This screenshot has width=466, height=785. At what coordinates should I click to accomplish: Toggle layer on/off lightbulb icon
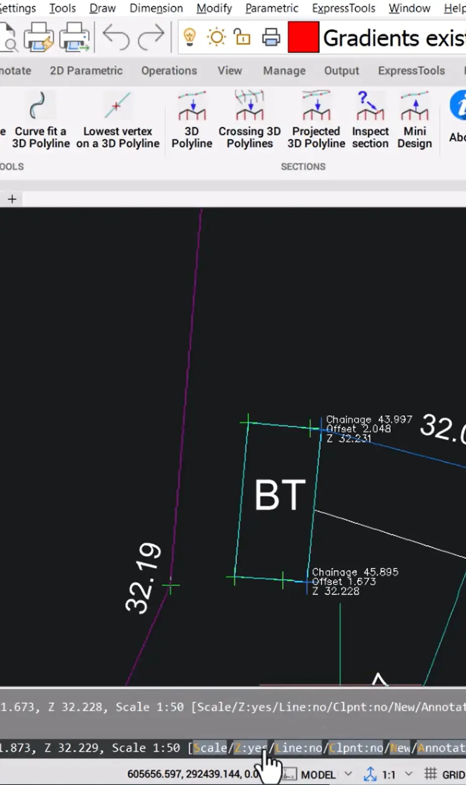coord(189,37)
